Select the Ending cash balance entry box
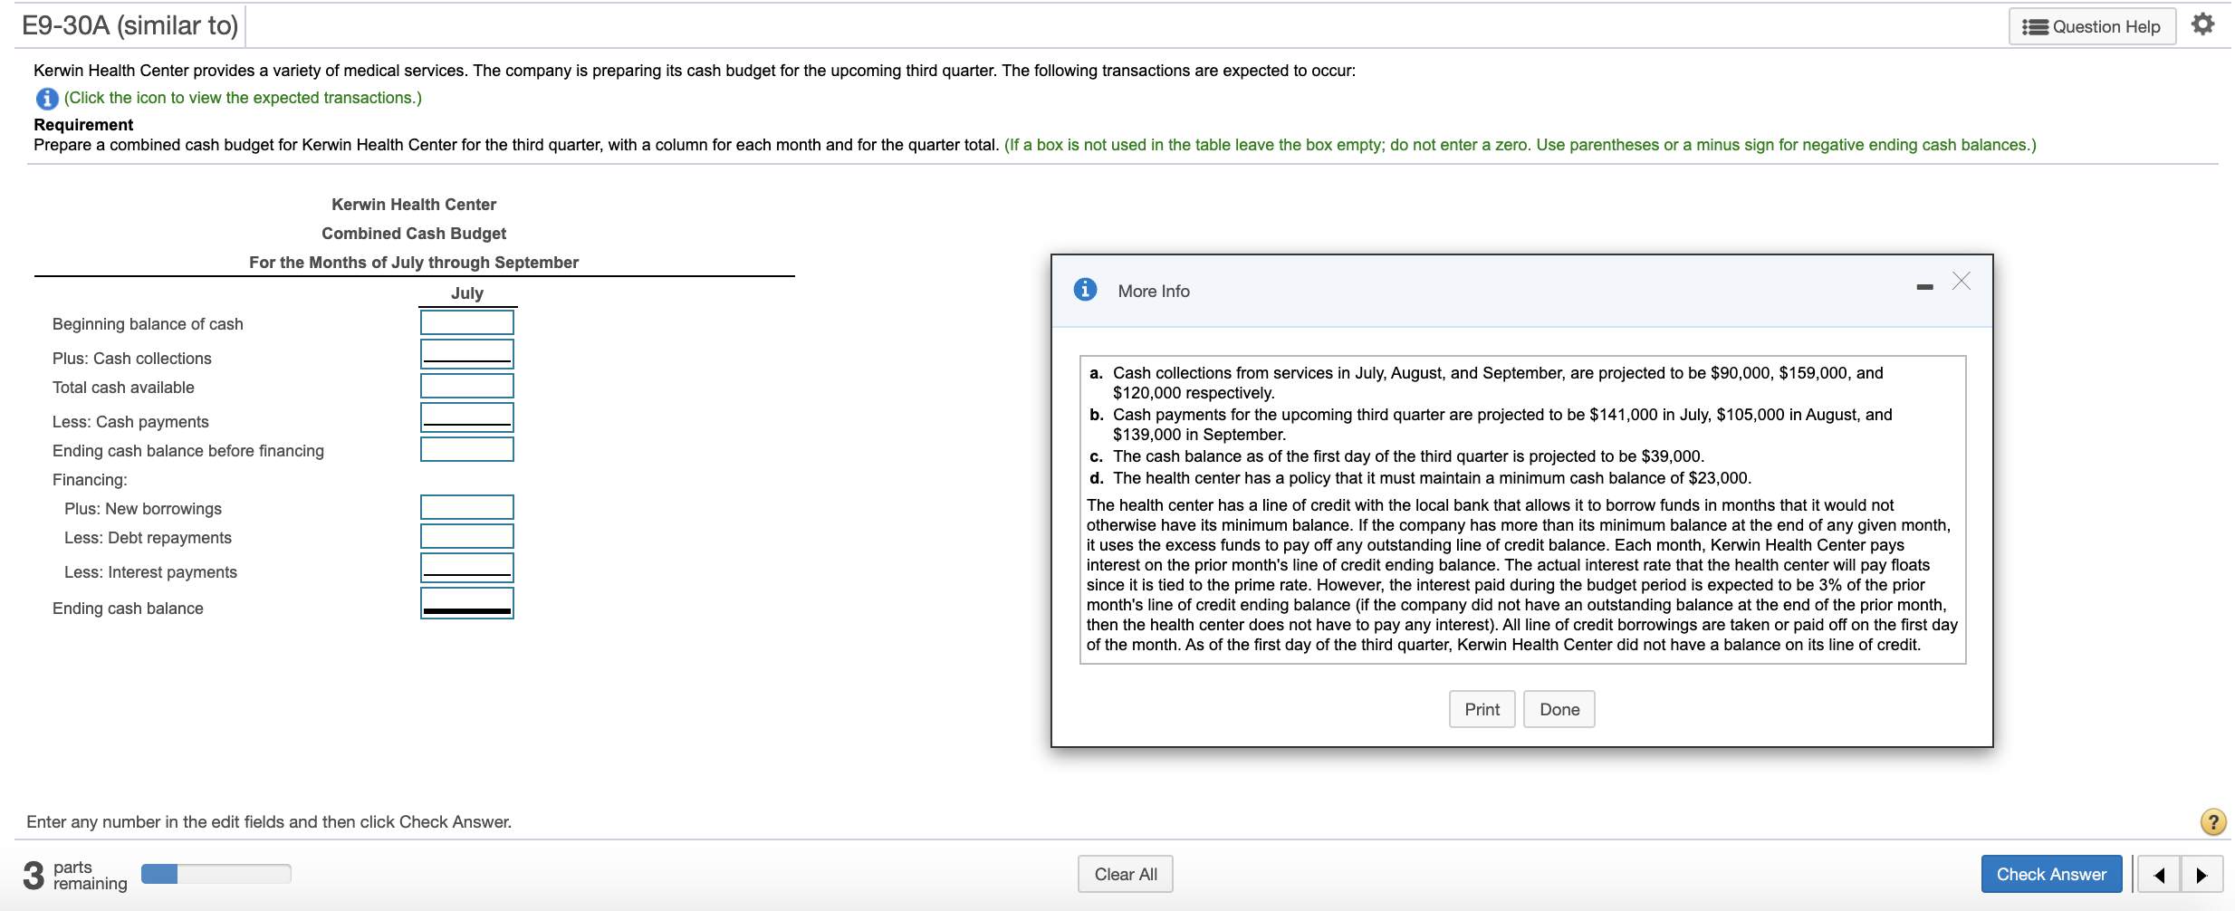 point(466,600)
